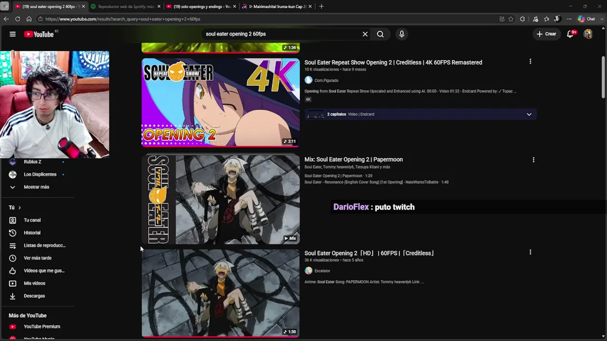Screen dimensions: 607x341
Task: Open the Copilot Chat button
Action: (x=587, y=19)
